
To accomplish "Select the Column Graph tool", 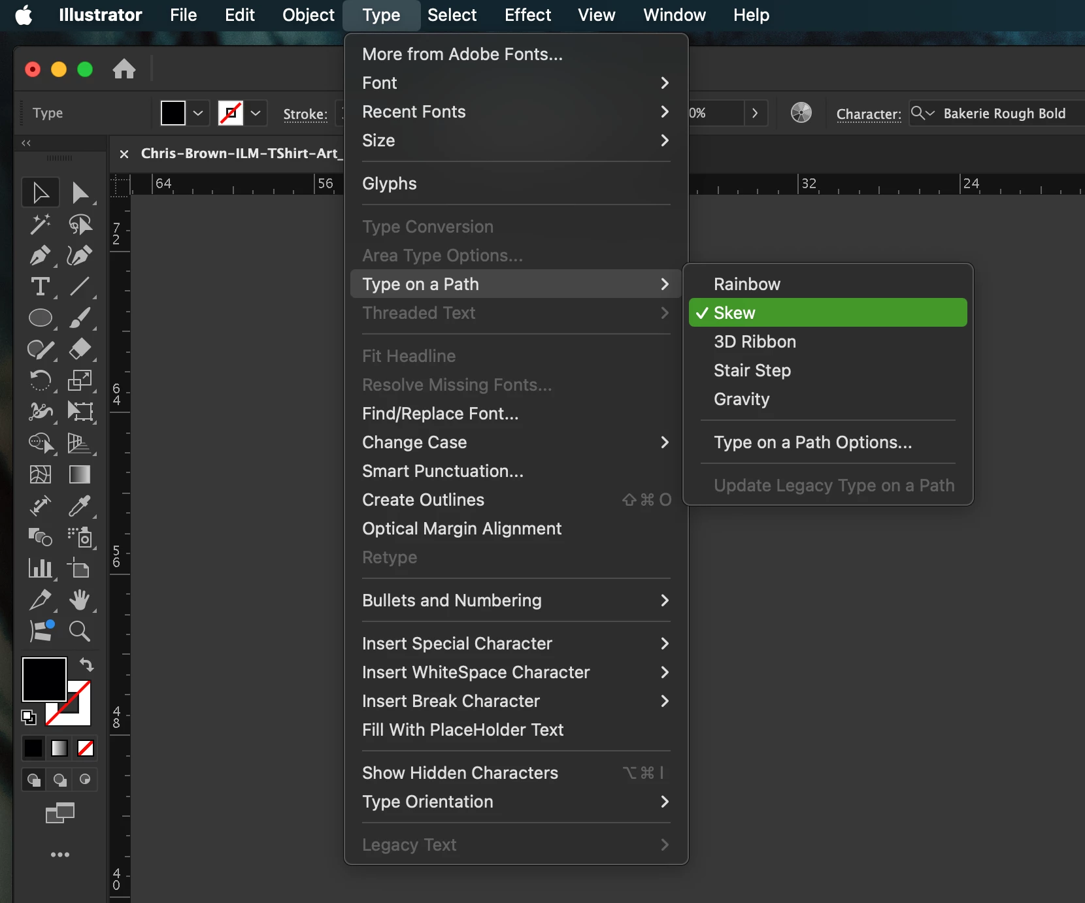I will coord(41,568).
